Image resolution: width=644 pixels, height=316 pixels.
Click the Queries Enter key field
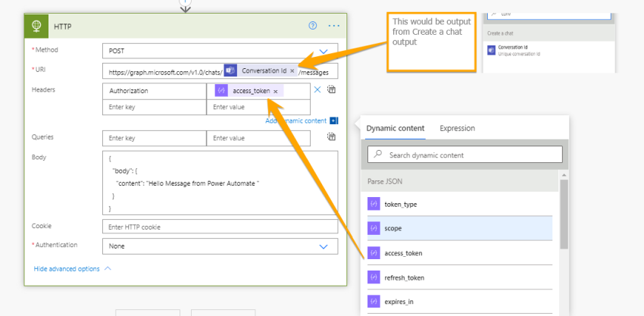[x=155, y=138]
